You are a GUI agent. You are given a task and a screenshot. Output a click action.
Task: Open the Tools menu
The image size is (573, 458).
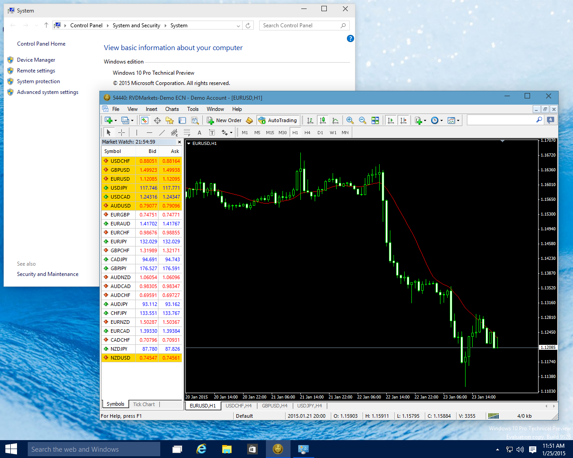[x=193, y=109]
